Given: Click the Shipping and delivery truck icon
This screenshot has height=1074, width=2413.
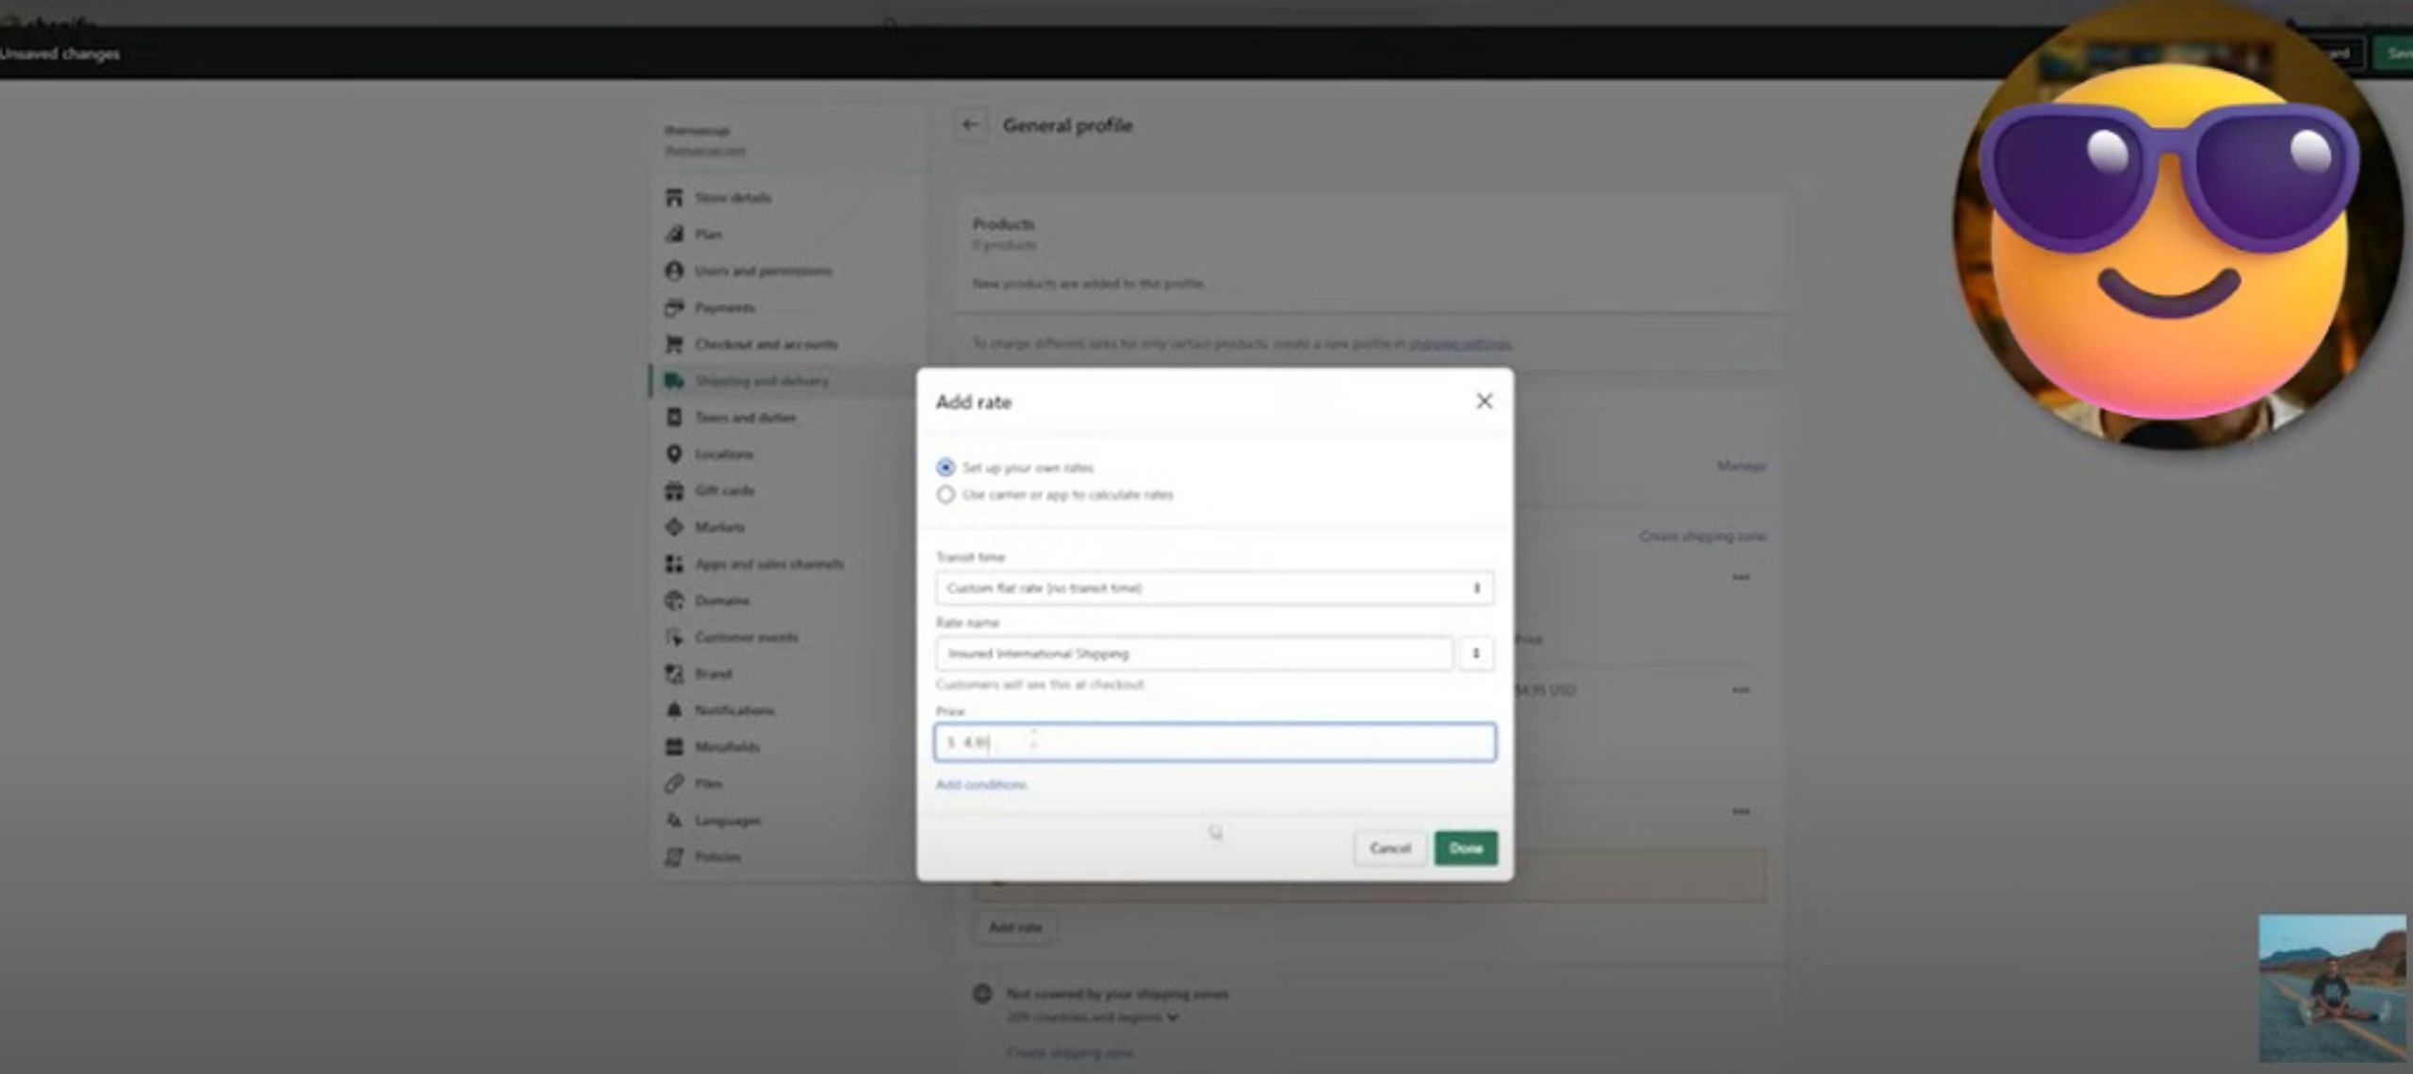Looking at the screenshot, I should [x=674, y=382].
